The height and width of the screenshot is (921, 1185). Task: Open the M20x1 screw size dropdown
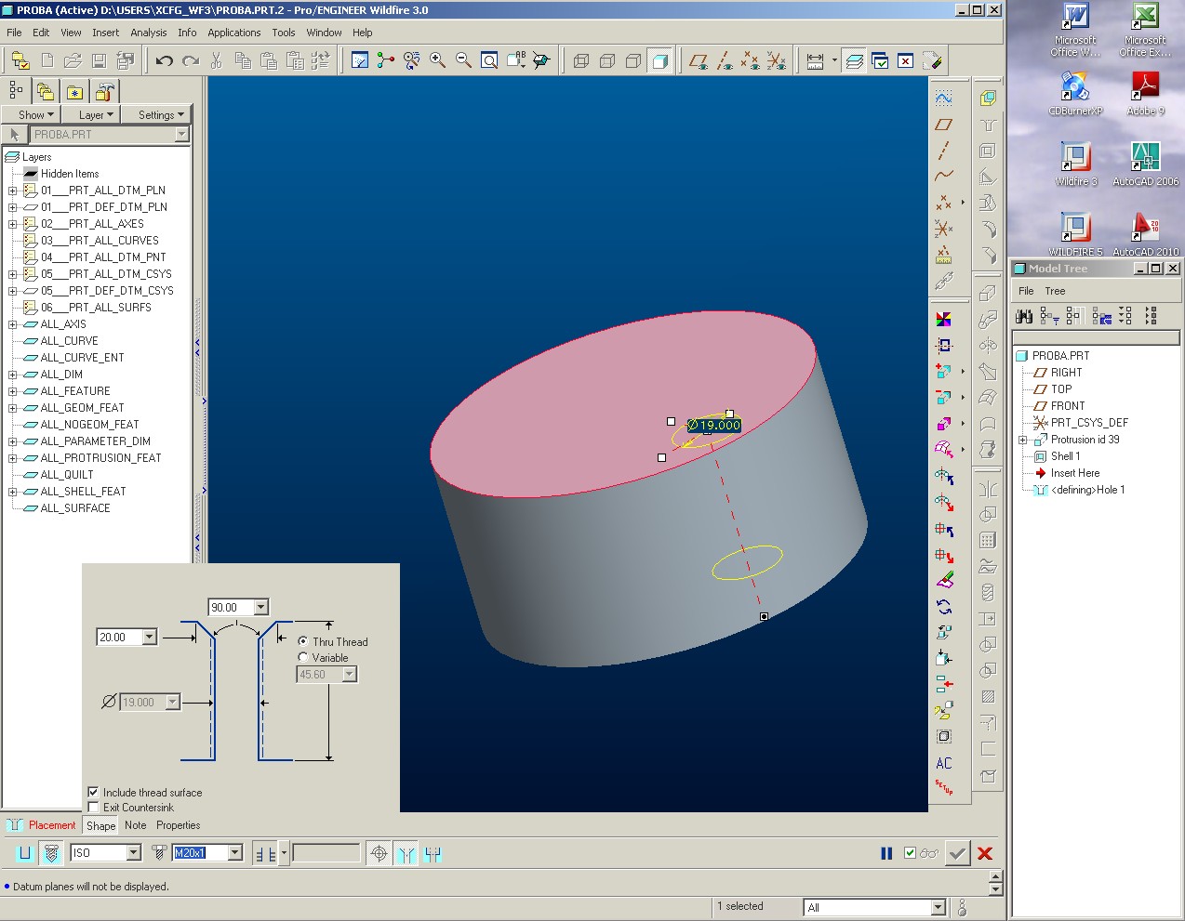235,852
